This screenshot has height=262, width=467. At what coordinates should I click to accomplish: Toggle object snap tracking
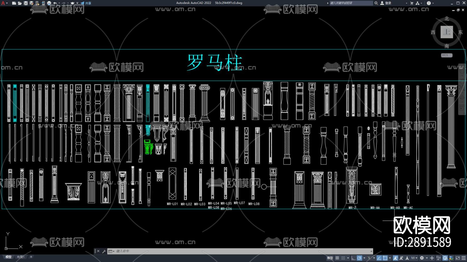point(379,258)
